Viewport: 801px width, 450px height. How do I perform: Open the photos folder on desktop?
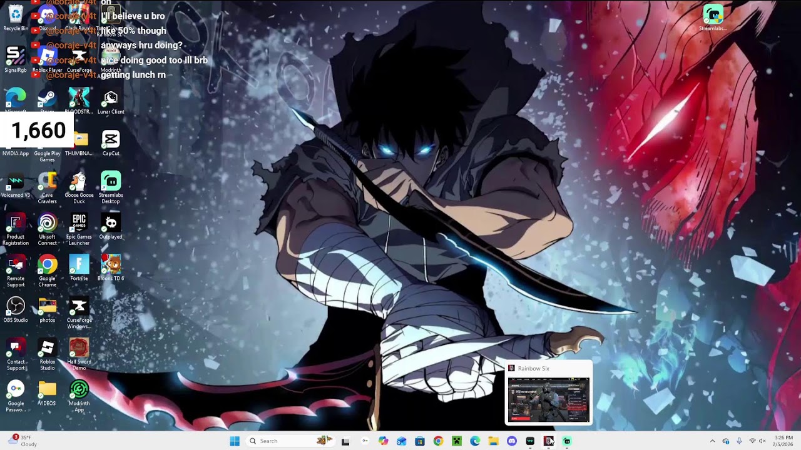(48, 310)
